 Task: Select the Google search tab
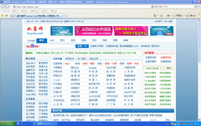click(31, 41)
